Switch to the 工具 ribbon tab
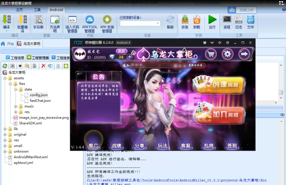Viewport: 286px width, 185px height. tap(37, 10)
